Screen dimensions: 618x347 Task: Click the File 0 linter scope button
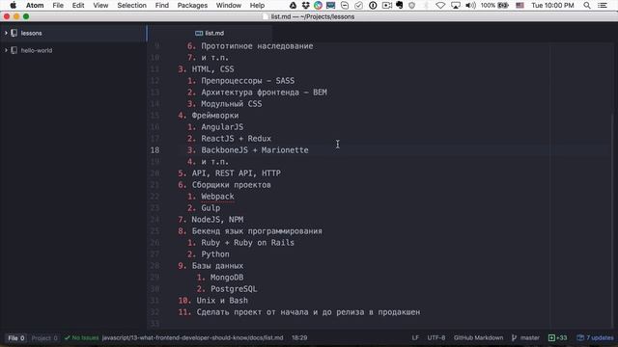coord(16,338)
